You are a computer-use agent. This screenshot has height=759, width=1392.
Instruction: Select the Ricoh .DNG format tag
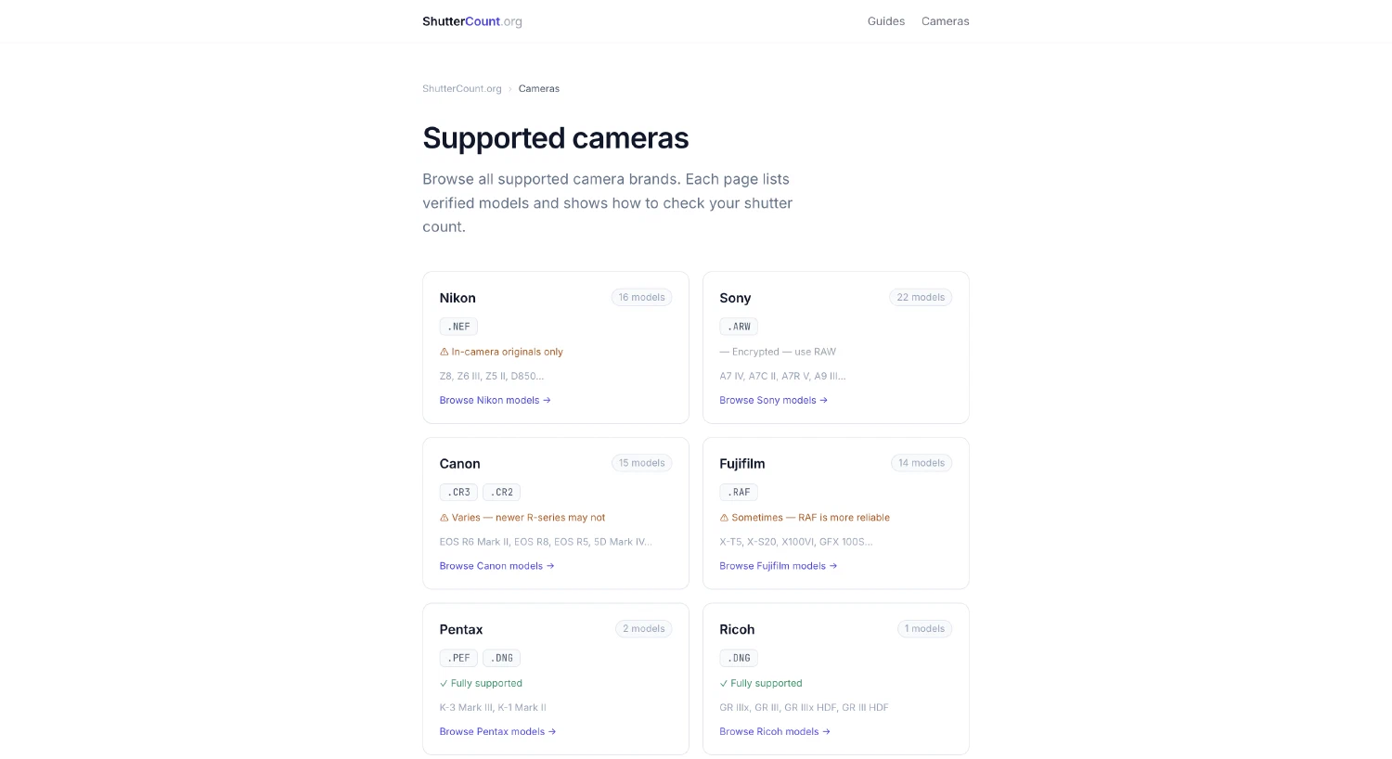pos(739,658)
